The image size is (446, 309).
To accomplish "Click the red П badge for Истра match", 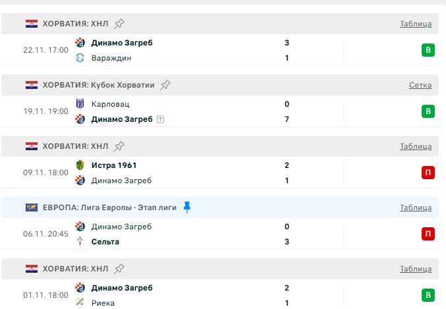I will click(429, 173).
